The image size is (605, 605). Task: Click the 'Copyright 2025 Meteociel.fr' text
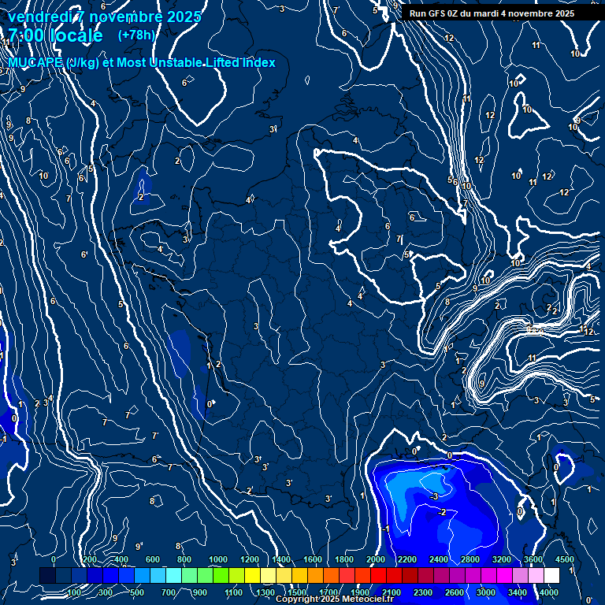click(335, 599)
